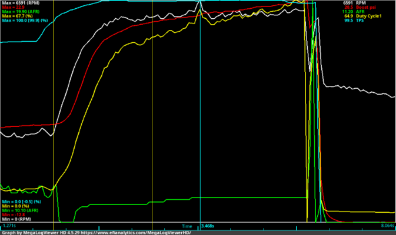Click the yellow 'Min = 0.0 (%)' label
This screenshot has height=235, width=396.
tap(16, 206)
